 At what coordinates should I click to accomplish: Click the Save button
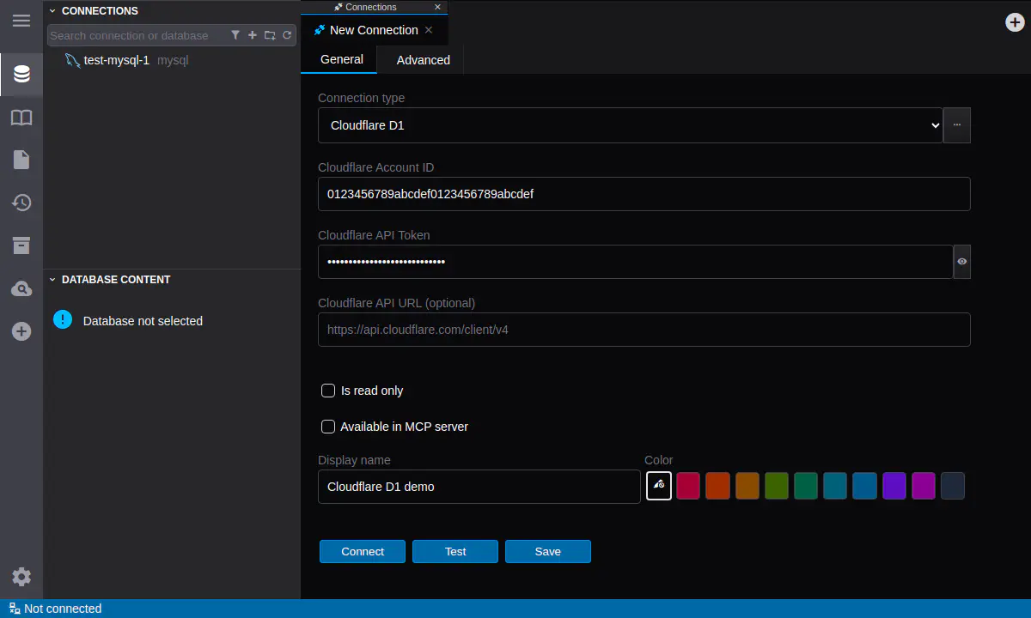click(x=548, y=552)
